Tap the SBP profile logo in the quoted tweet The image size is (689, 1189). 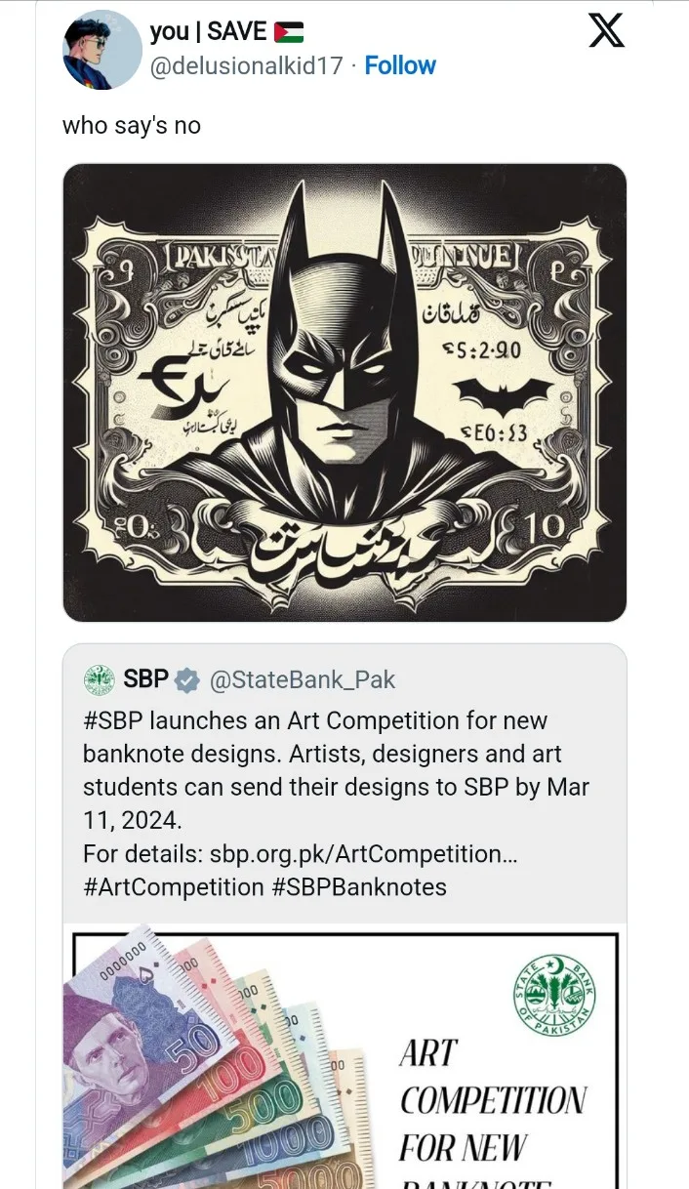[100, 678]
